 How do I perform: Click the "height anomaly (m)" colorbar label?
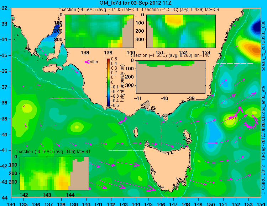(122, 83)
